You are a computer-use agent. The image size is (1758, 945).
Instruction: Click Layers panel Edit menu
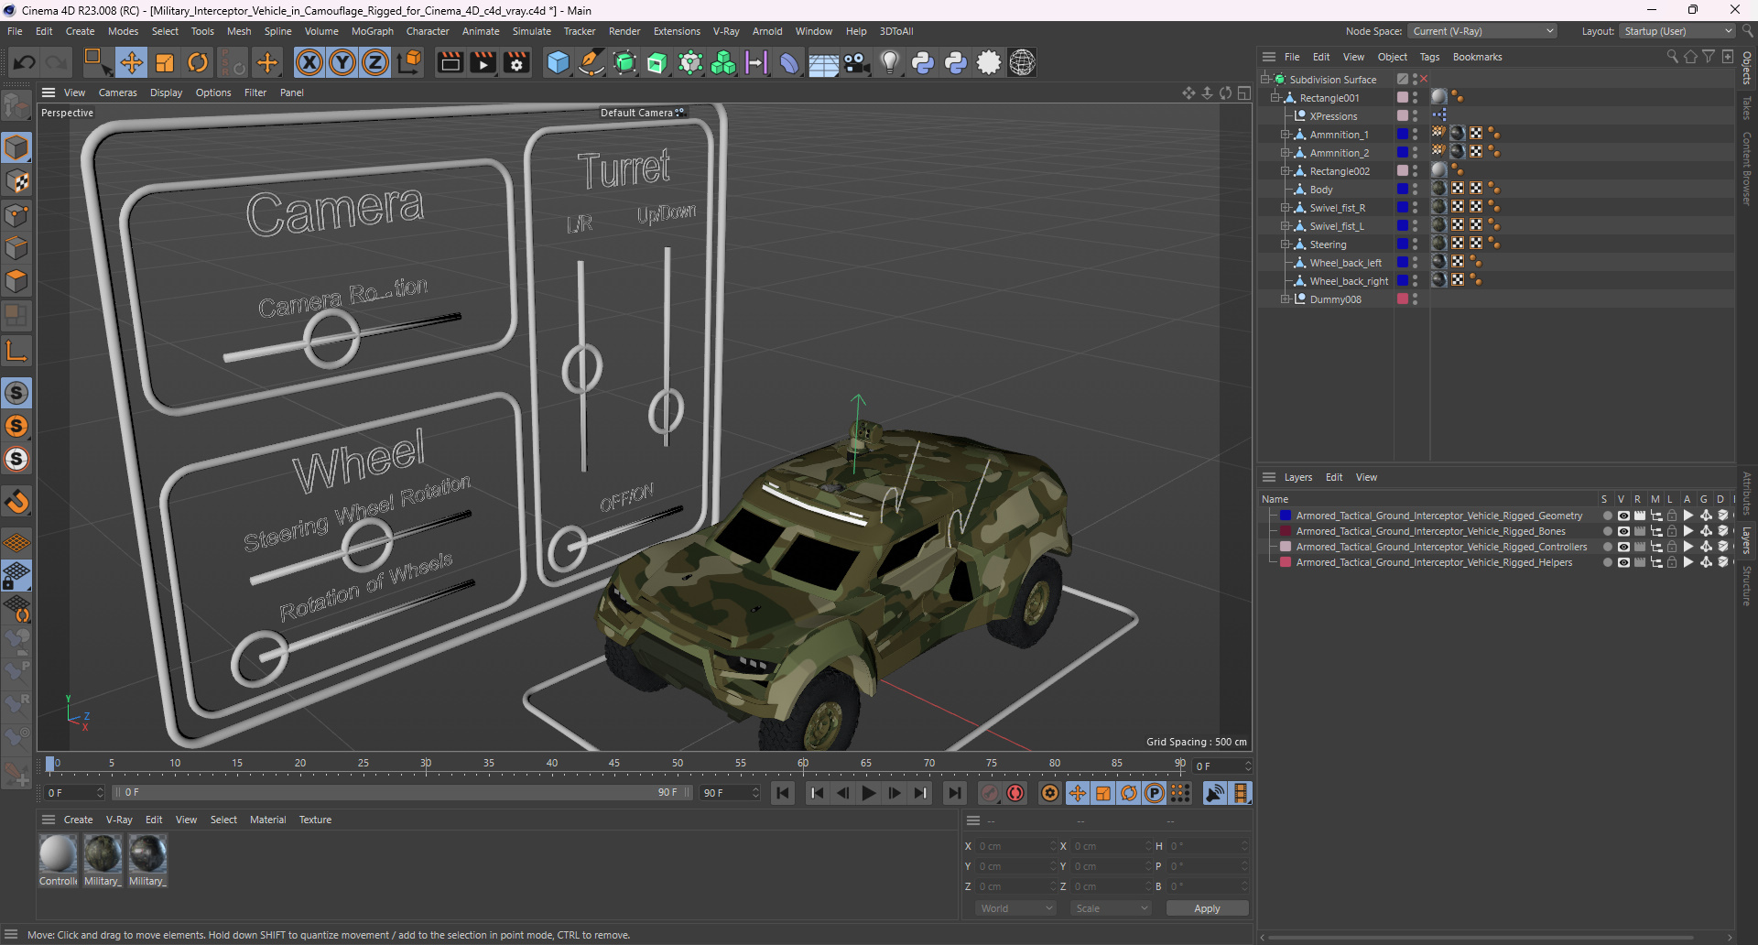(x=1334, y=477)
